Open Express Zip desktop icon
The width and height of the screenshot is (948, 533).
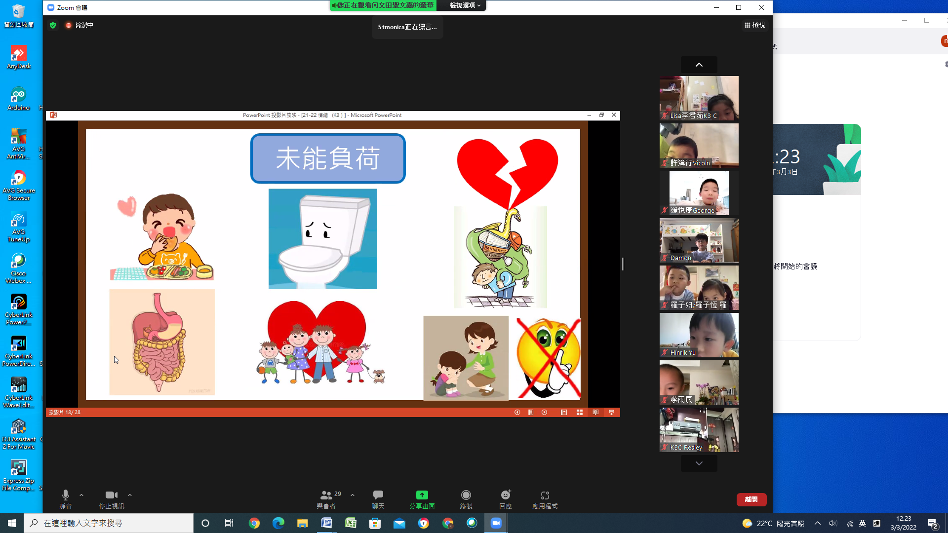point(19,476)
